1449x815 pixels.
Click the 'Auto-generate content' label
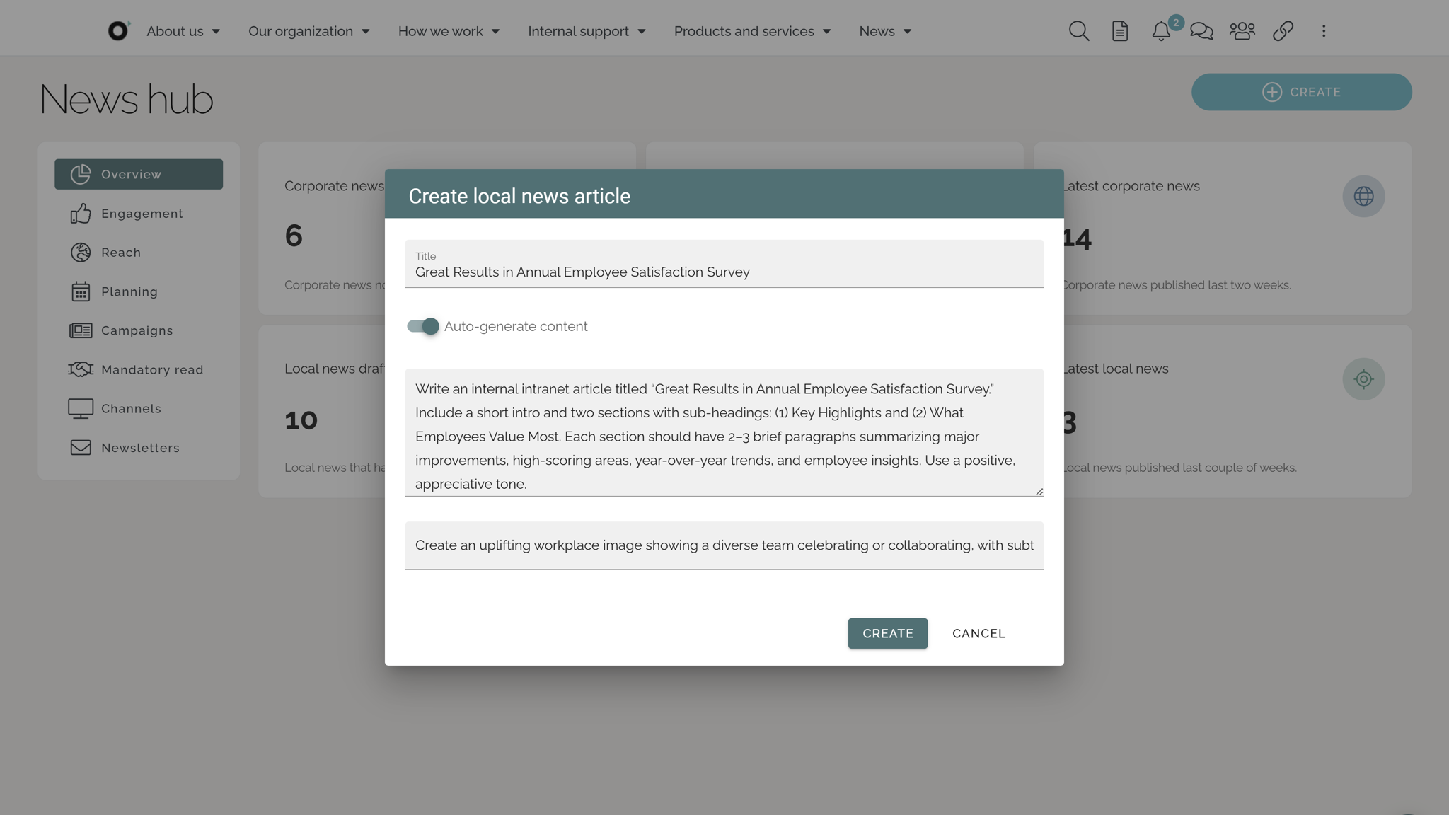[x=516, y=326]
